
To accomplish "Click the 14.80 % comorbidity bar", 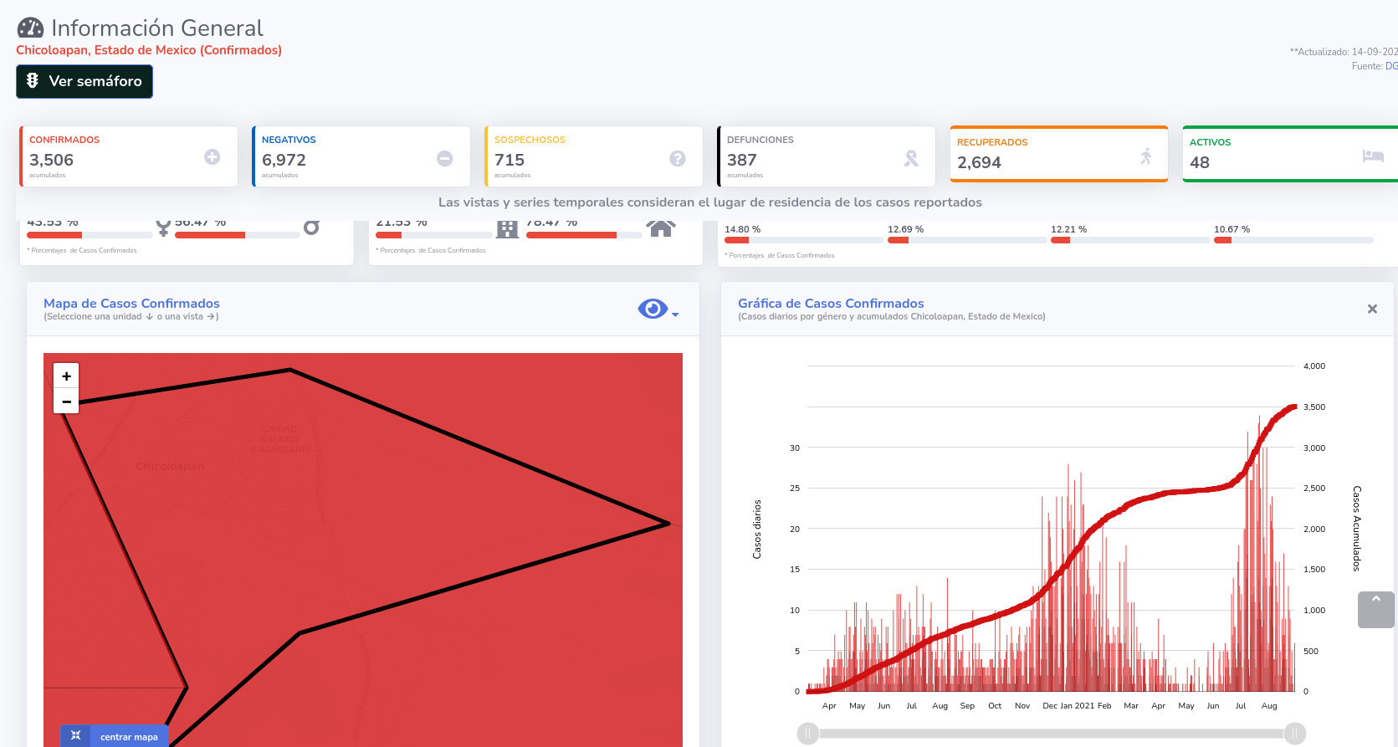I will 804,240.
